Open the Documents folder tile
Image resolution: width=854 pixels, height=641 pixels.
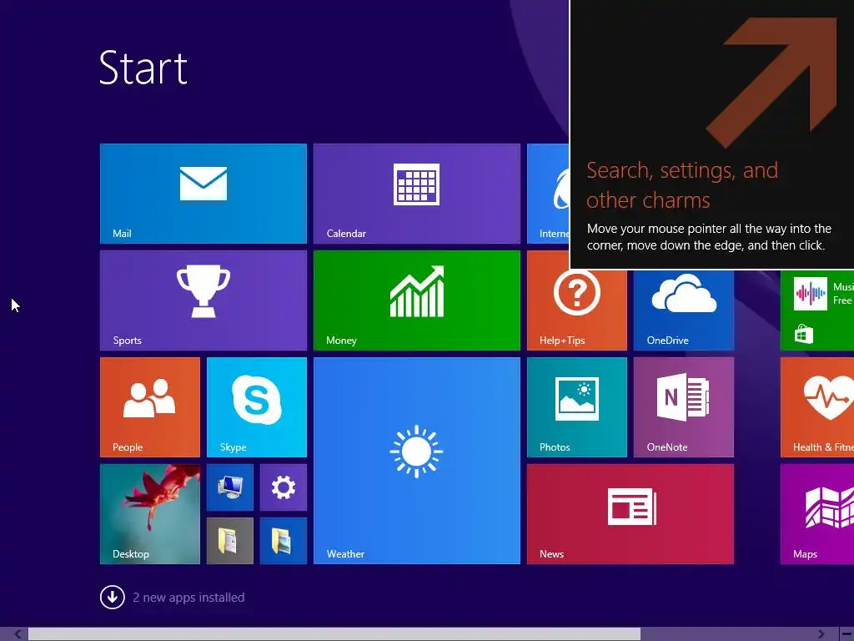pos(230,541)
